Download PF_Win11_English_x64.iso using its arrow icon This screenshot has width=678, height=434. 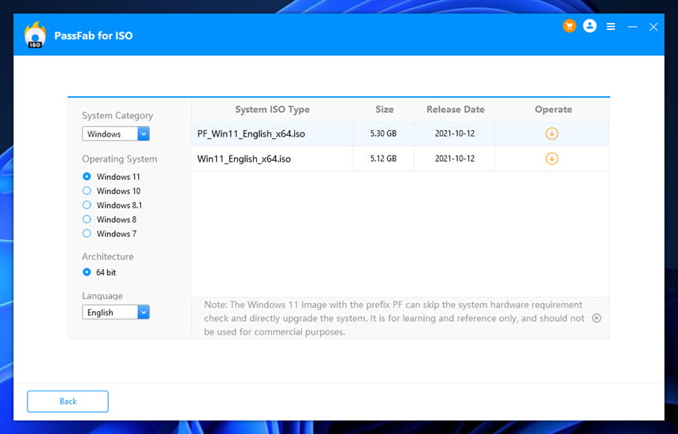pyautogui.click(x=552, y=133)
